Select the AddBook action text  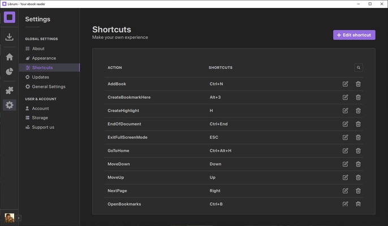[x=117, y=84]
